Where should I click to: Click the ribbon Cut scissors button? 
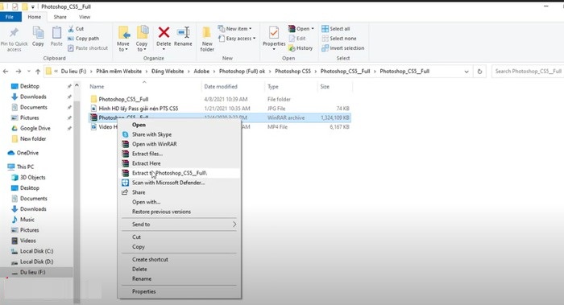pyautogui.click(x=76, y=28)
